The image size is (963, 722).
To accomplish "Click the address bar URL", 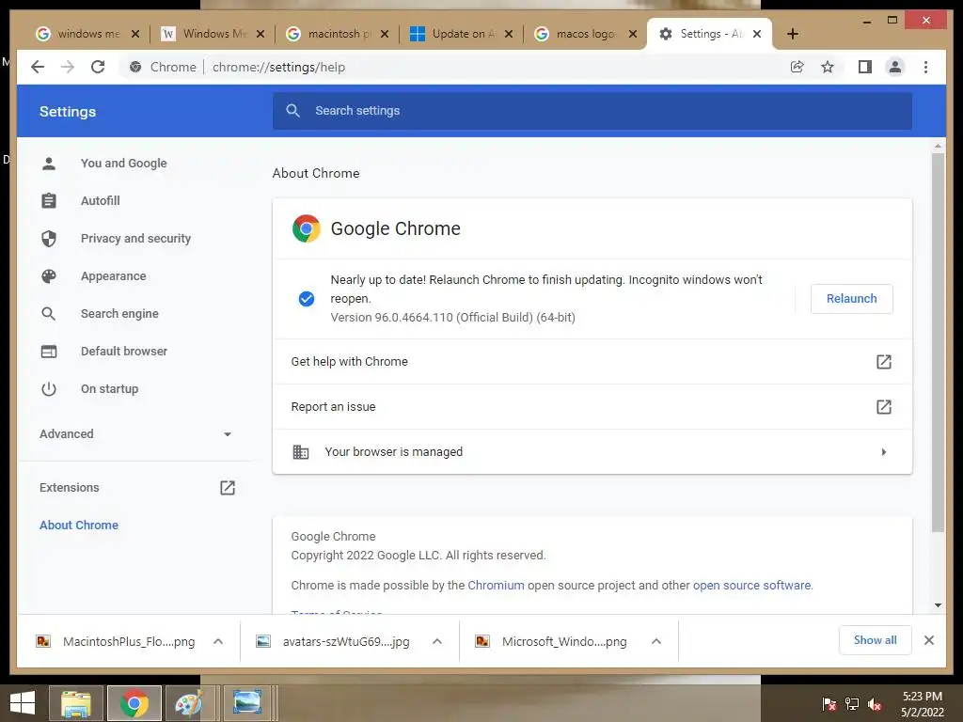I will (278, 67).
